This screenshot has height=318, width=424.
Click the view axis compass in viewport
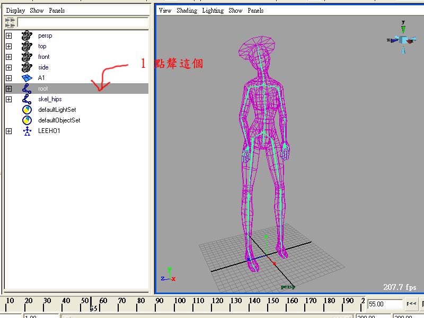click(402, 37)
